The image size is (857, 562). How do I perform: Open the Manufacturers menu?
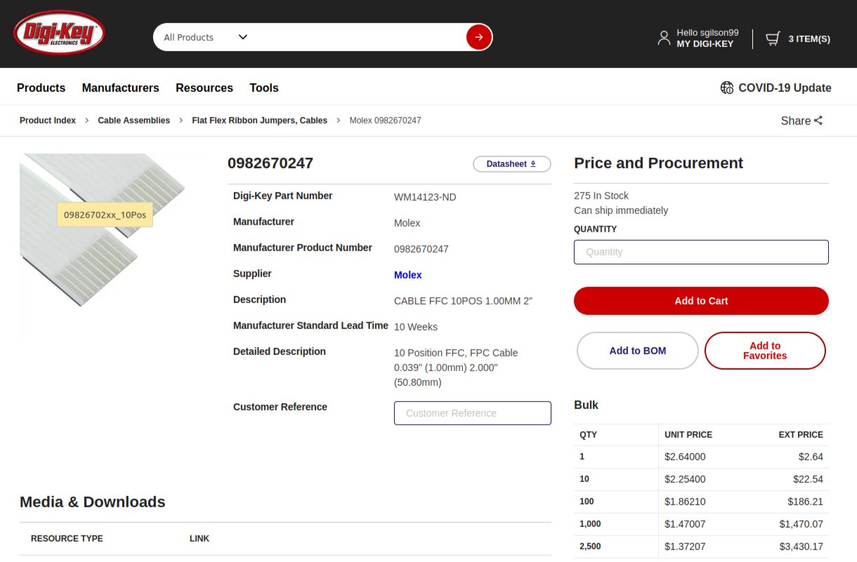[x=121, y=88]
